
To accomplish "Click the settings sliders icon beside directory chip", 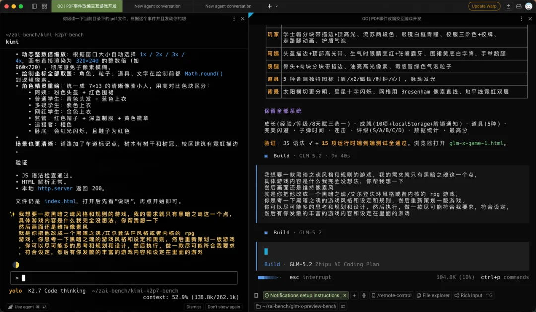I will click(x=343, y=306).
